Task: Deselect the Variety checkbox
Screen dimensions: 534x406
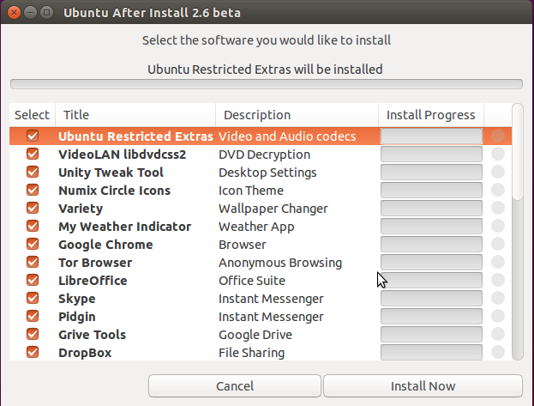Action: point(33,208)
